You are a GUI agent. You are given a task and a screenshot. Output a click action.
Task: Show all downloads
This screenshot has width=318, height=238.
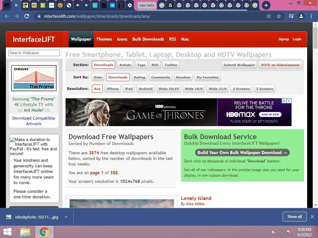pos(294,217)
